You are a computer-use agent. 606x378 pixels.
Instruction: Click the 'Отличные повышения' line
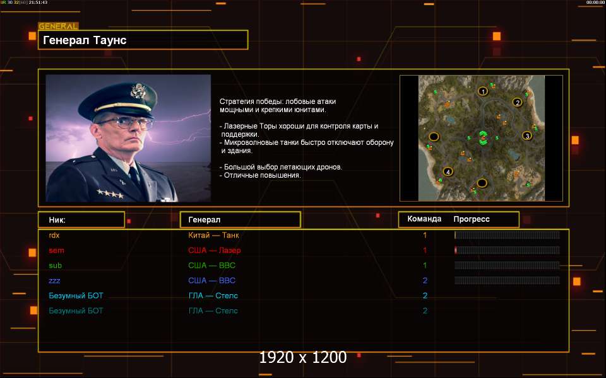pos(260,175)
